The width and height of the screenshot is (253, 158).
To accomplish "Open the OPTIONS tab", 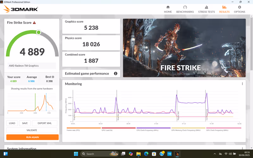I will [x=239, y=9].
